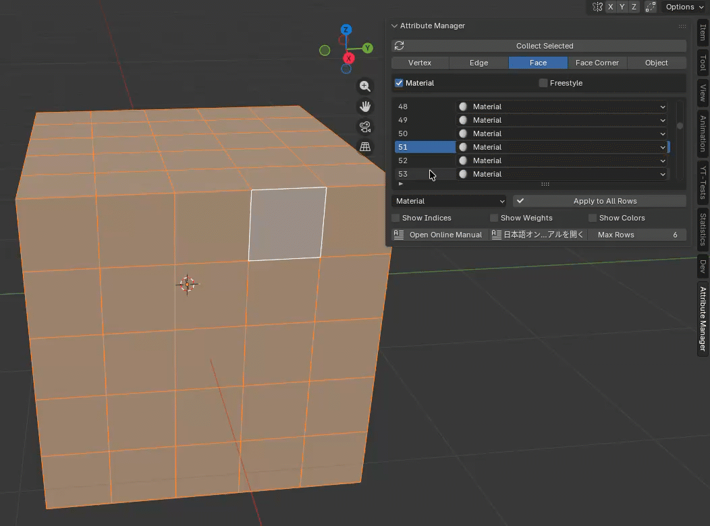Screen dimensions: 710x526
Task: Switch orthographic/perspective with grid icon
Action: click(x=365, y=146)
